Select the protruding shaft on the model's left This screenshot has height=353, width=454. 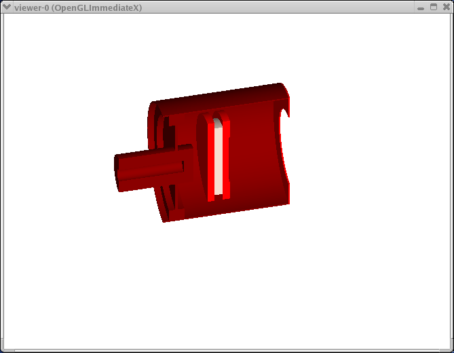click(x=146, y=171)
